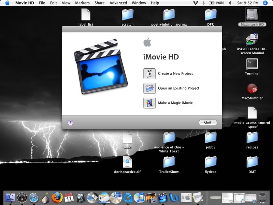Image resolution: width=273 pixels, height=205 pixels.
Task: Click the Make a Magic iMovie icon
Action: [x=149, y=103]
